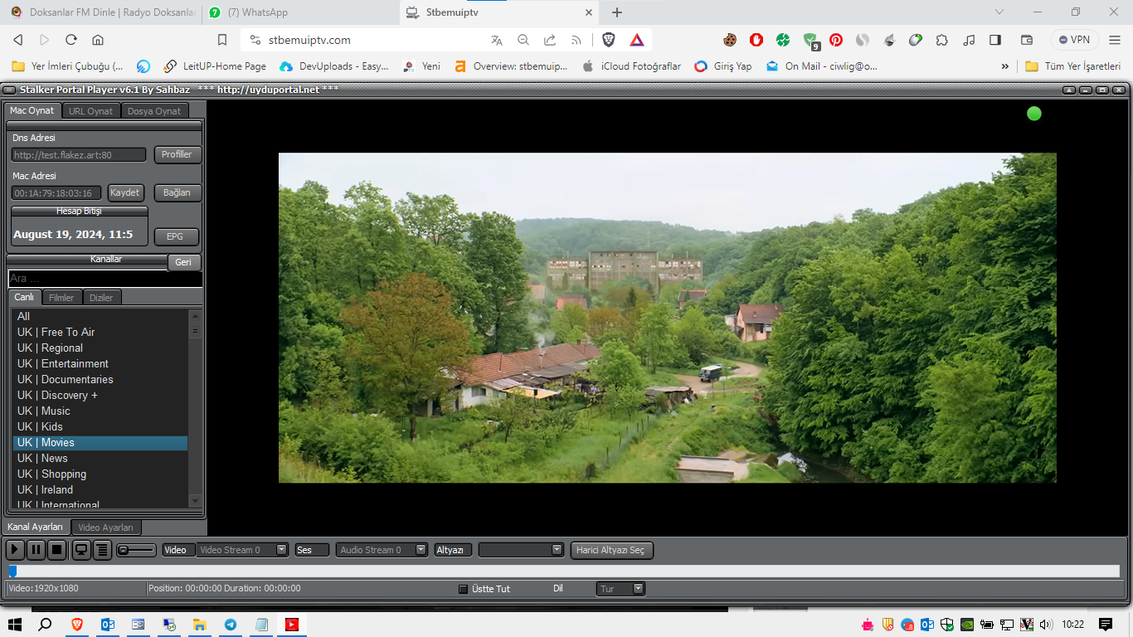Adjust the volume slider
Viewport: 1133px width, 637px height.
[x=136, y=550]
